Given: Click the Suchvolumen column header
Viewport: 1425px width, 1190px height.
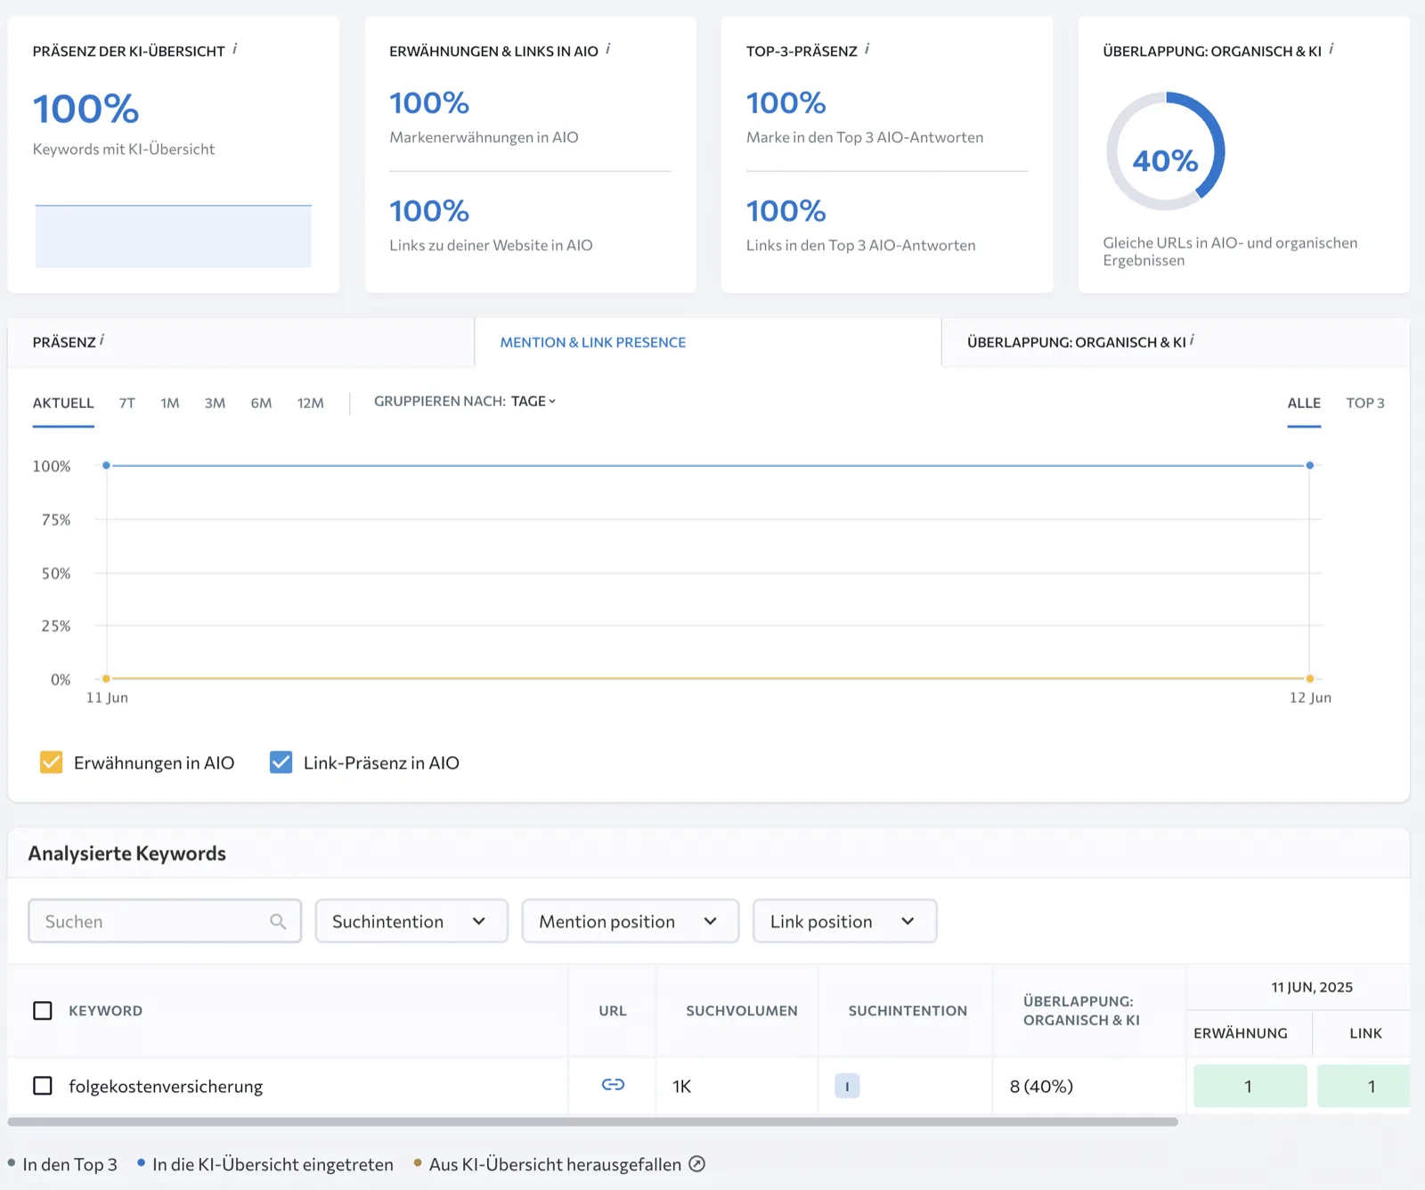Looking at the screenshot, I should click(742, 1011).
